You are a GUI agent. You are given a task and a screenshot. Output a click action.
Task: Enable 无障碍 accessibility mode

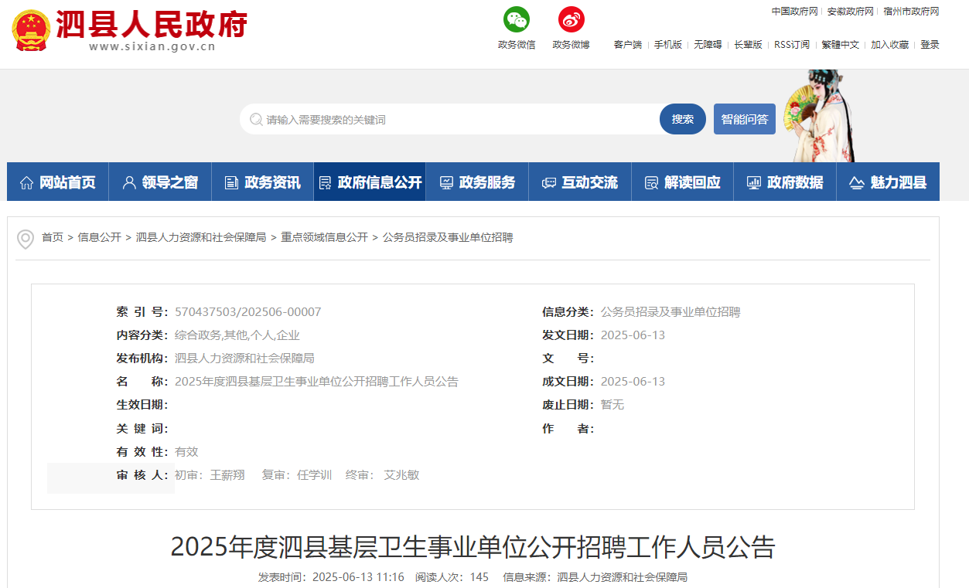coord(708,45)
